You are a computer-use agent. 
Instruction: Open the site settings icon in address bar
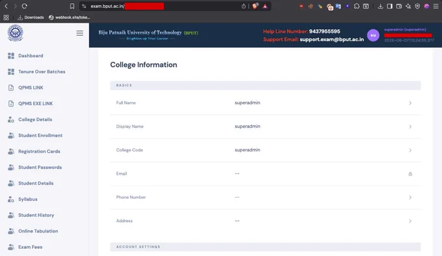(x=84, y=6)
